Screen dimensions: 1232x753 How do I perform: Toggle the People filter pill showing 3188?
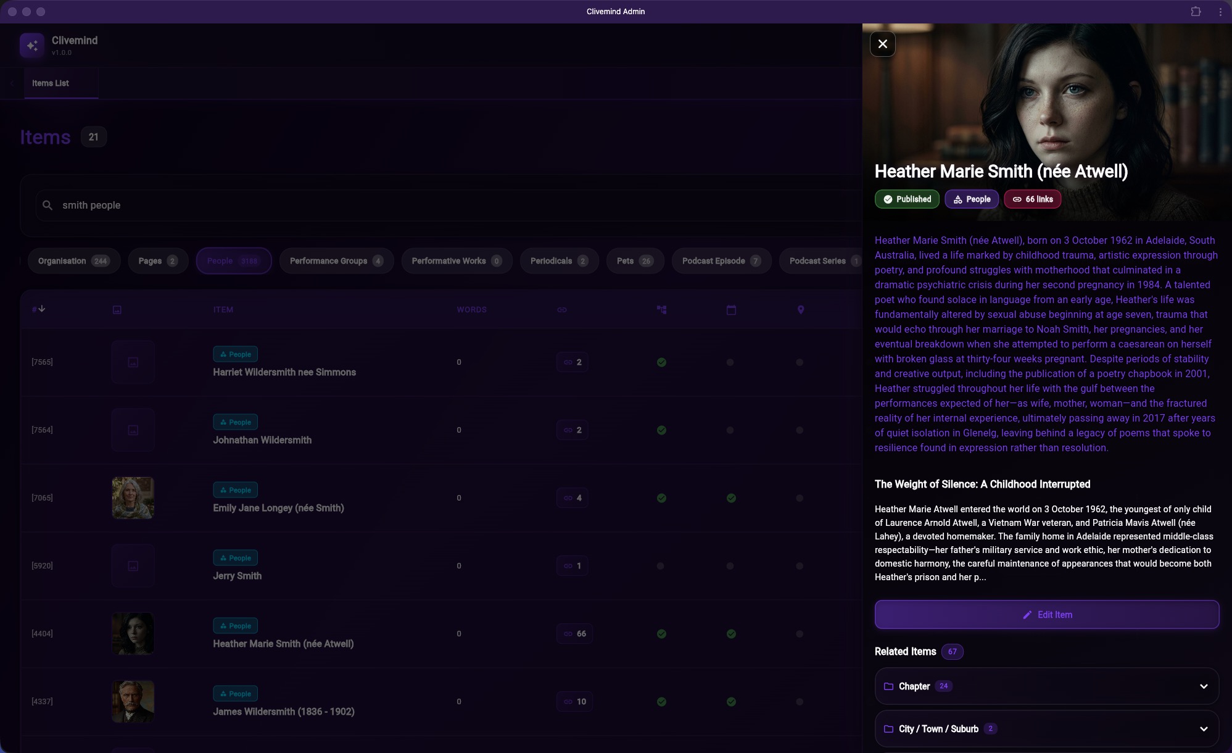(x=233, y=260)
